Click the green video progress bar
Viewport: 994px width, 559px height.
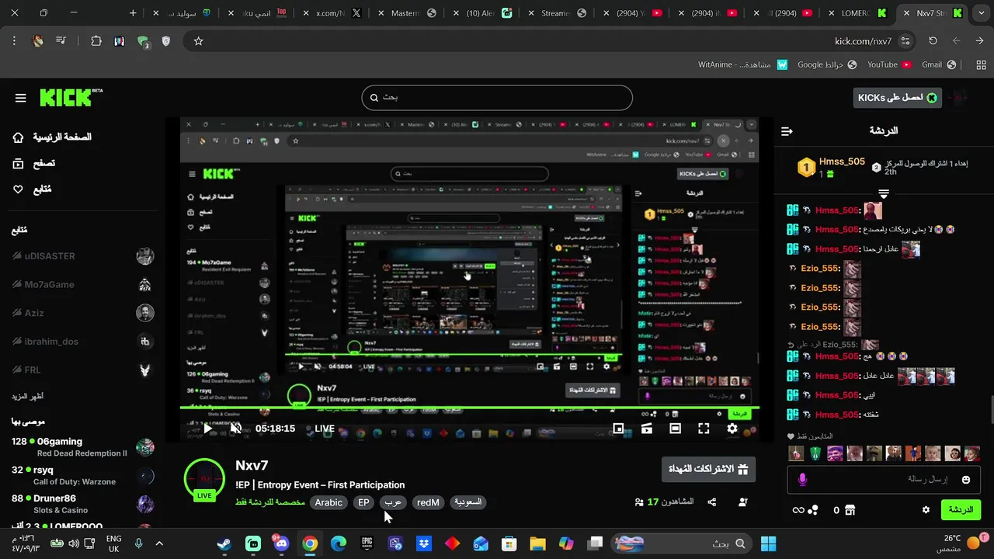469,408
